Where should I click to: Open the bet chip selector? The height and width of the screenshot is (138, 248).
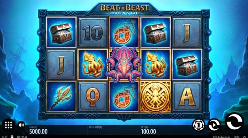(199, 125)
